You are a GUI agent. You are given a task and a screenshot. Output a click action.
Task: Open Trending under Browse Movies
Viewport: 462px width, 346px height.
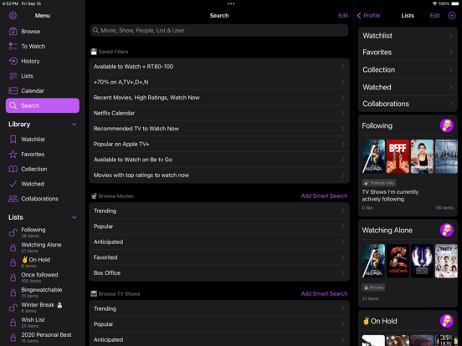pos(219,211)
